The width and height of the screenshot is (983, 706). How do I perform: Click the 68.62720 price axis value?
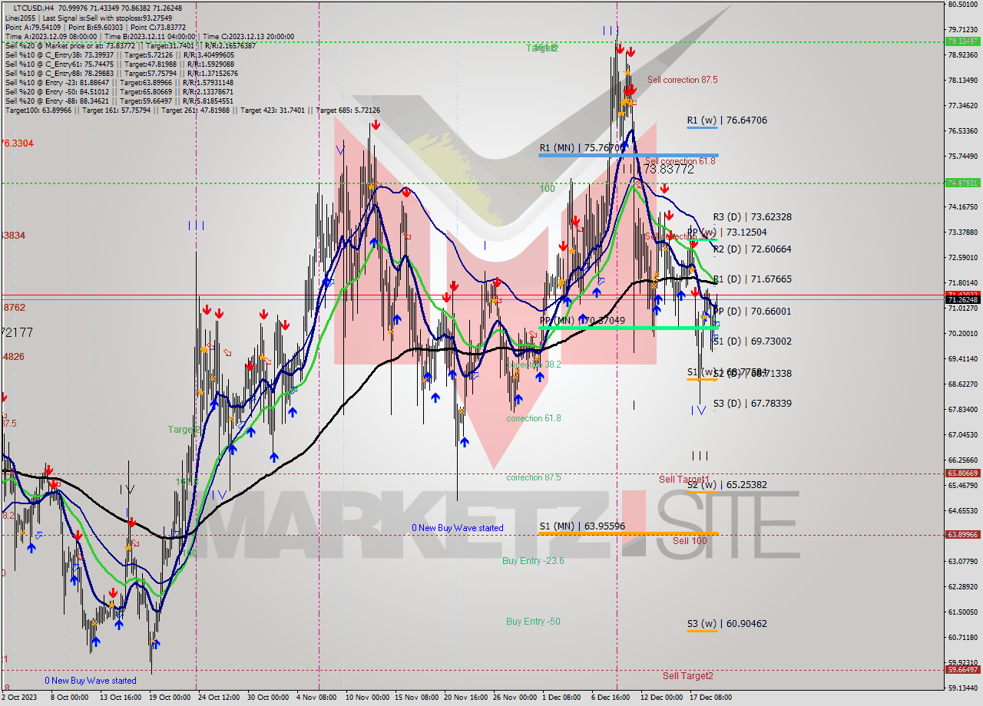coord(963,384)
